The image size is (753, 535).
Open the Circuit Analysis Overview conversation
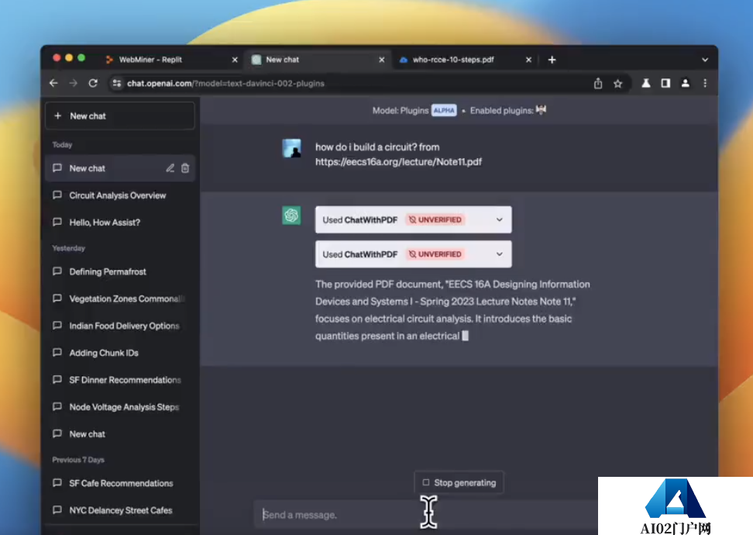click(x=118, y=195)
